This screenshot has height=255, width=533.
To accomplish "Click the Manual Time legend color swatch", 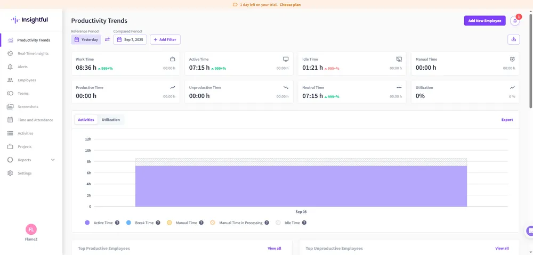I will pyautogui.click(x=169, y=223).
